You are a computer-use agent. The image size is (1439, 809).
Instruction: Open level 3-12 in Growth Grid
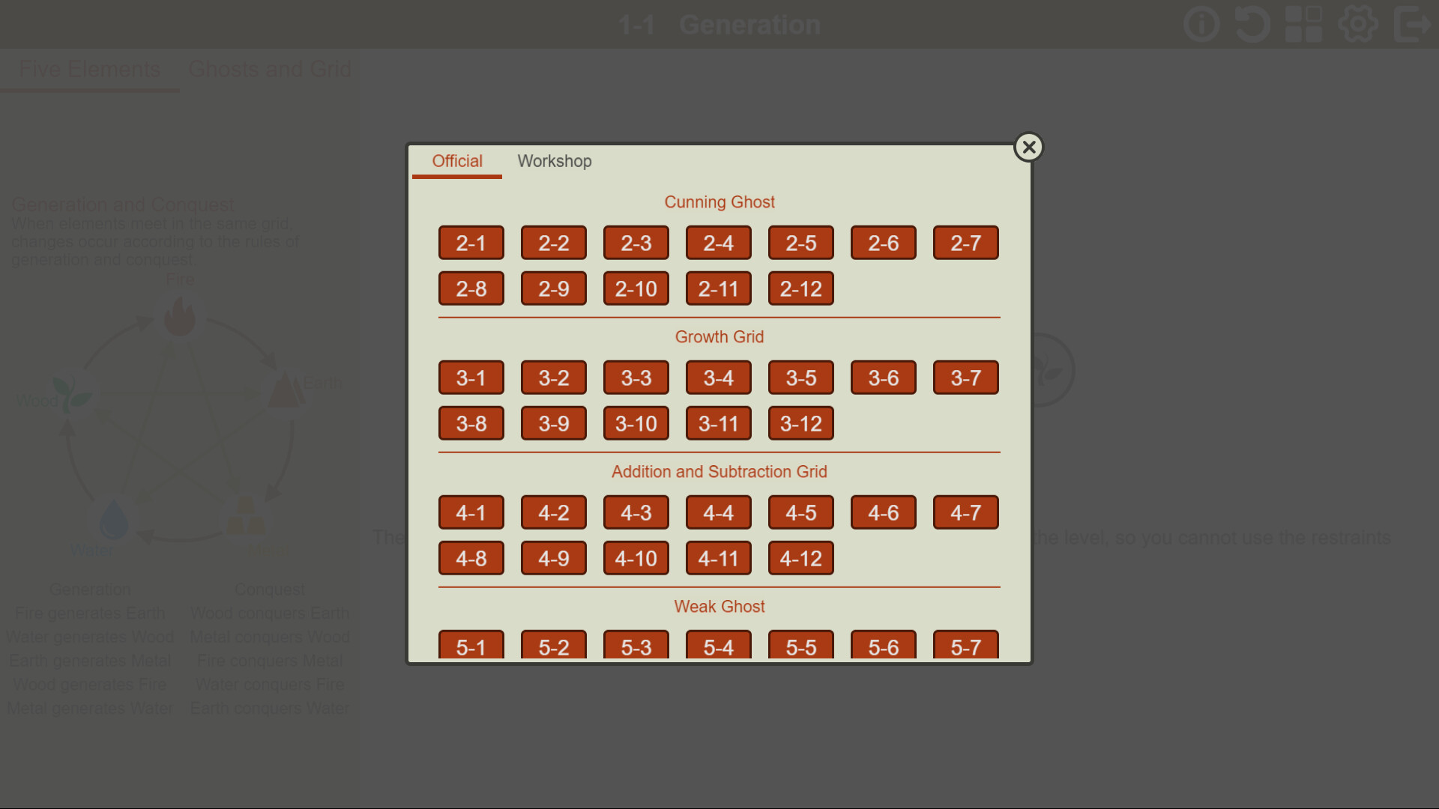coord(800,423)
